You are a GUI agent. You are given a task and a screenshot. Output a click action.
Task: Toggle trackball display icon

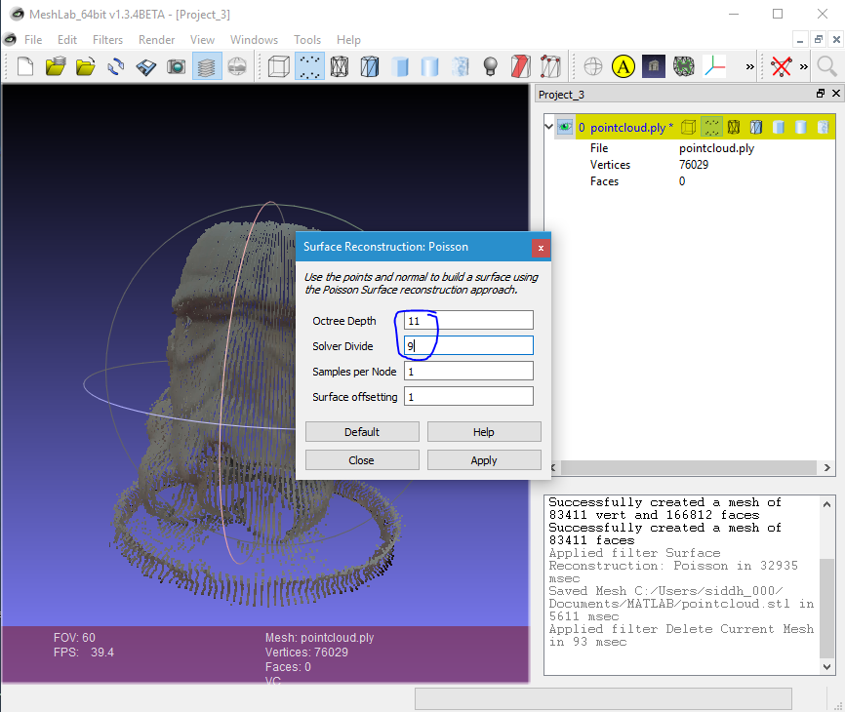click(x=593, y=66)
